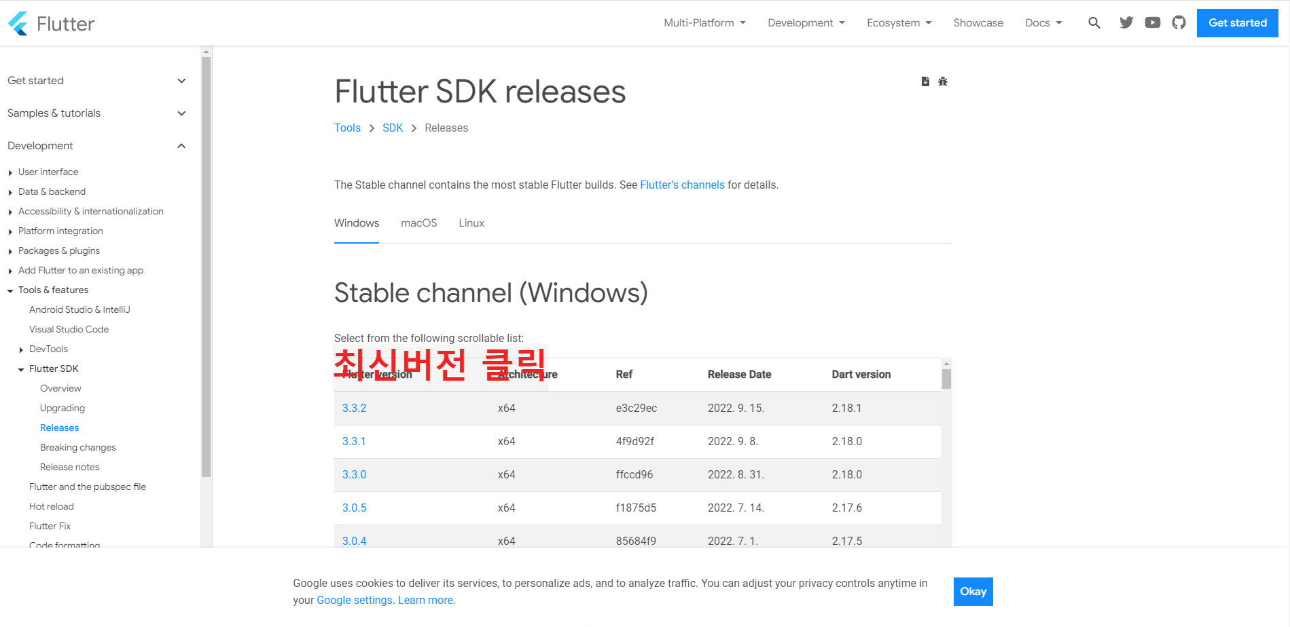Open Breaking changes sidebar link
This screenshot has width=1290, height=627.
pos(78,447)
